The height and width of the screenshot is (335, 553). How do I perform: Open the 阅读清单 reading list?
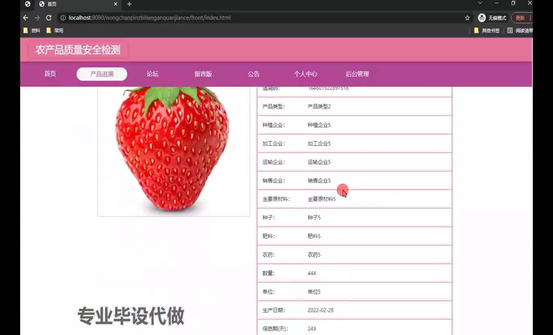pyautogui.click(x=520, y=31)
